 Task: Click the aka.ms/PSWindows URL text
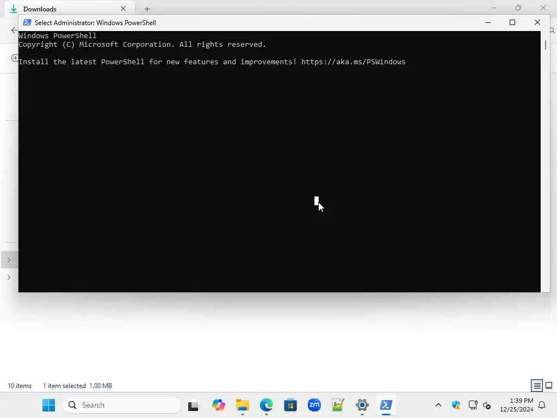click(353, 62)
